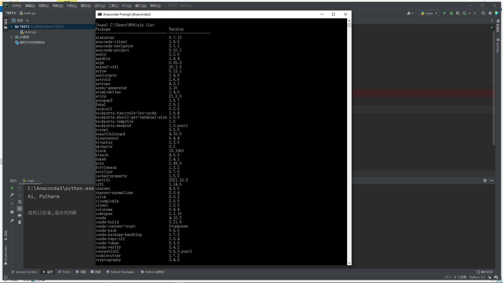Run the main configuration with green play icon
This screenshot has width=503, height=283.
point(445,13)
